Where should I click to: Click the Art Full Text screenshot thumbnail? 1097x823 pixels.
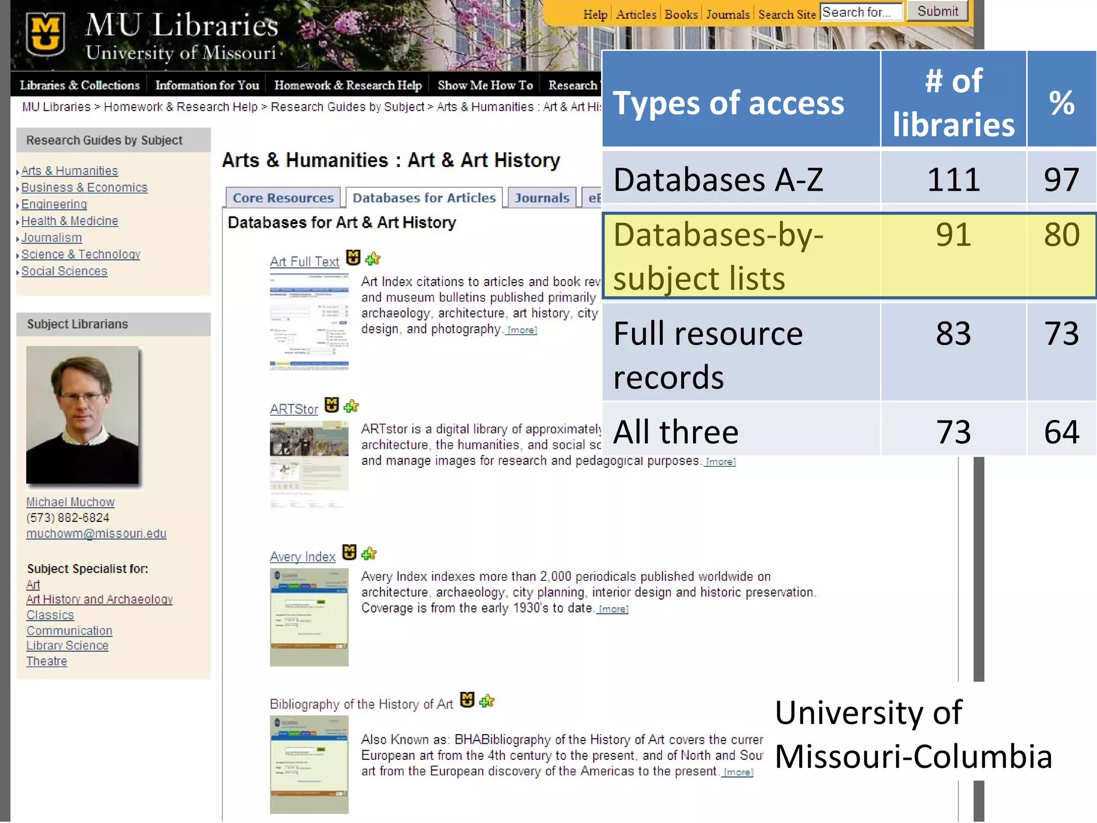(x=309, y=322)
